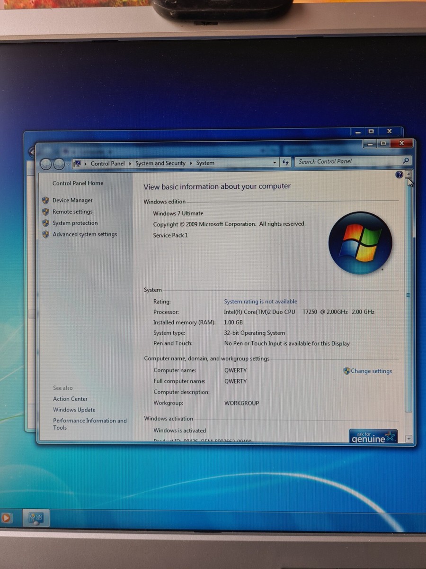The width and height of the screenshot is (426, 569).
Task: Select the Control Panel taskbar button
Action: 36,518
